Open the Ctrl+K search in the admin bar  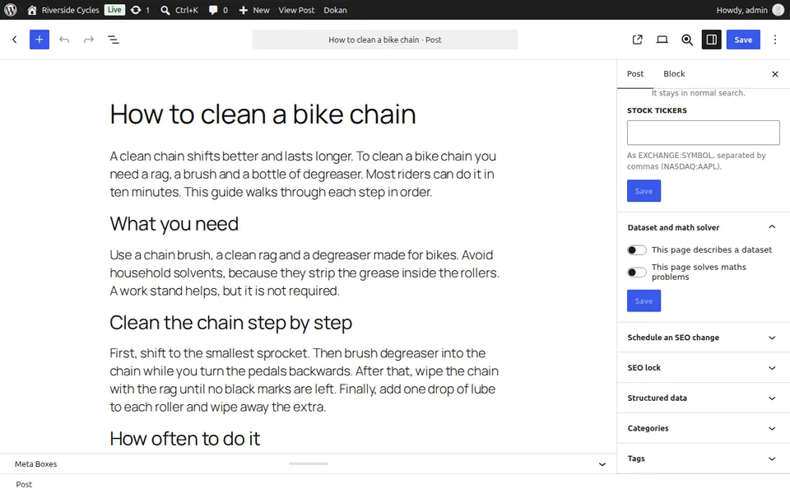pyautogui.click(x=179, y=10)
